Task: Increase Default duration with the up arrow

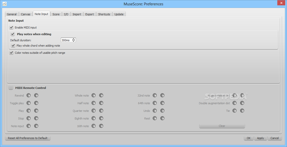Action: 74,39
